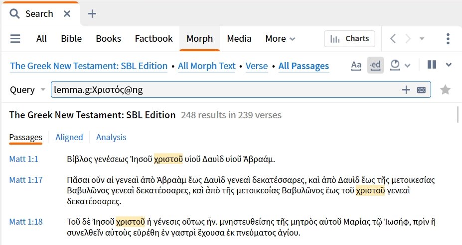
Task: Click highlighted χριστοῦ in Matt 1:17
Action: (x=370, y=191)
